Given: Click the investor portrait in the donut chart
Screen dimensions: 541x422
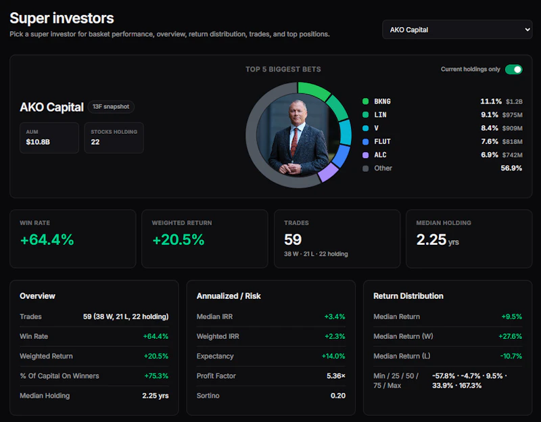Looking at the screenshot, I should point(298,135).
